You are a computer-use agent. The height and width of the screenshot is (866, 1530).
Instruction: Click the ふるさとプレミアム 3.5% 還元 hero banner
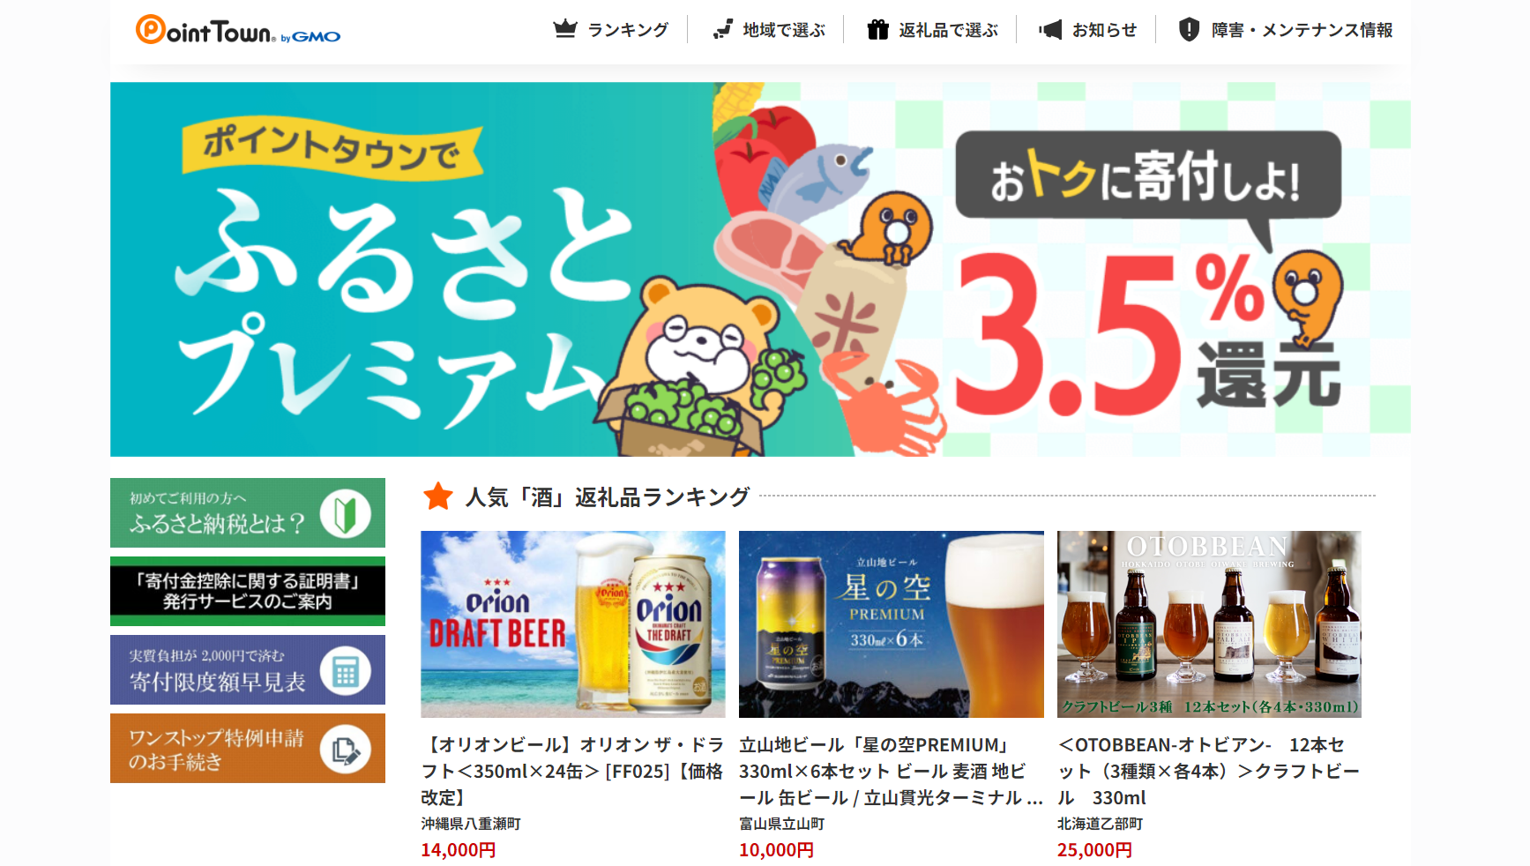coord(760,269)
